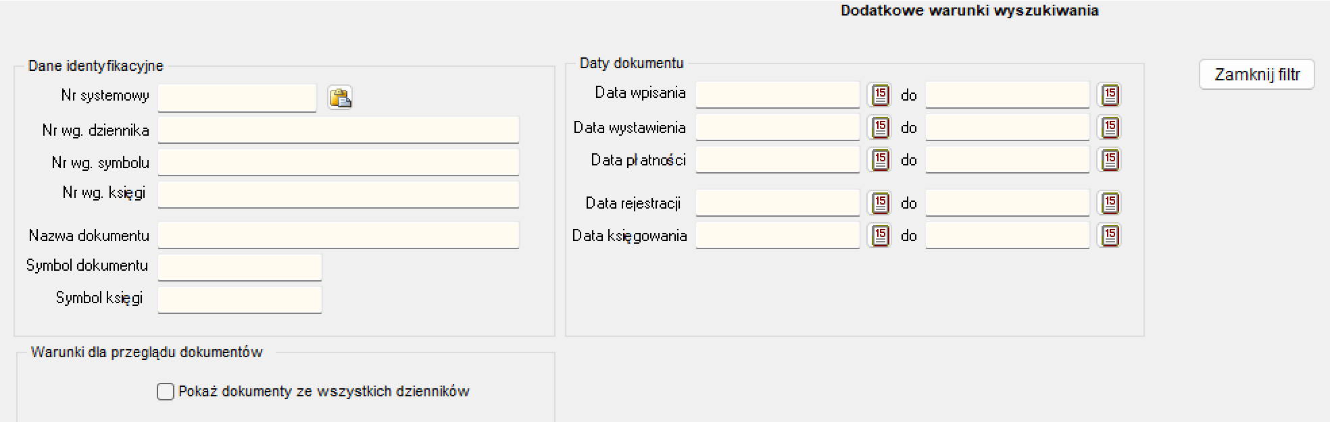Open calendar for Data wystawienia end date
The width and height of the screenshot is (1330, 422).
pos(1109,128)
